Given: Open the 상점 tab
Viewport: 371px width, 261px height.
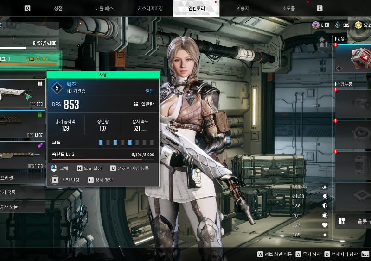Looking at the screenshot, I should click(58, 8).
